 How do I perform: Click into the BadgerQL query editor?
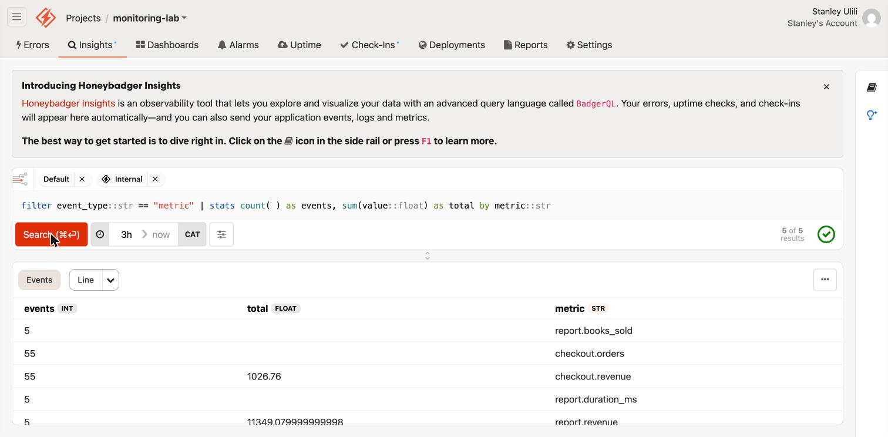click(x=428, y=206)
